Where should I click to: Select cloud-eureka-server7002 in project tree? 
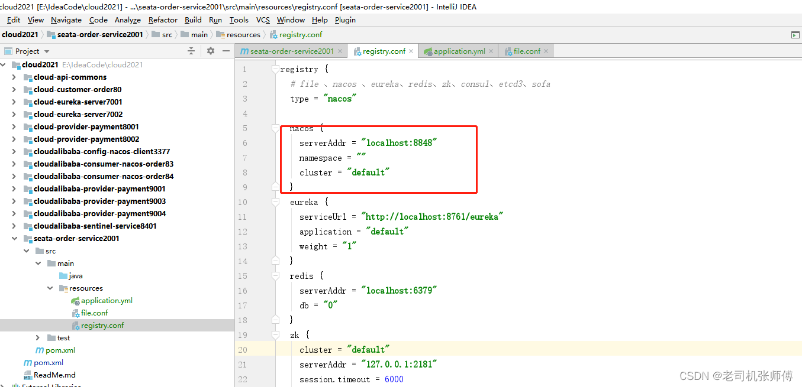pyautogui.click(x=78, y=115)
